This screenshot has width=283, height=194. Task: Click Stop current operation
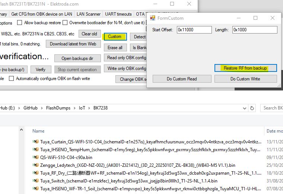click(77, 70)
